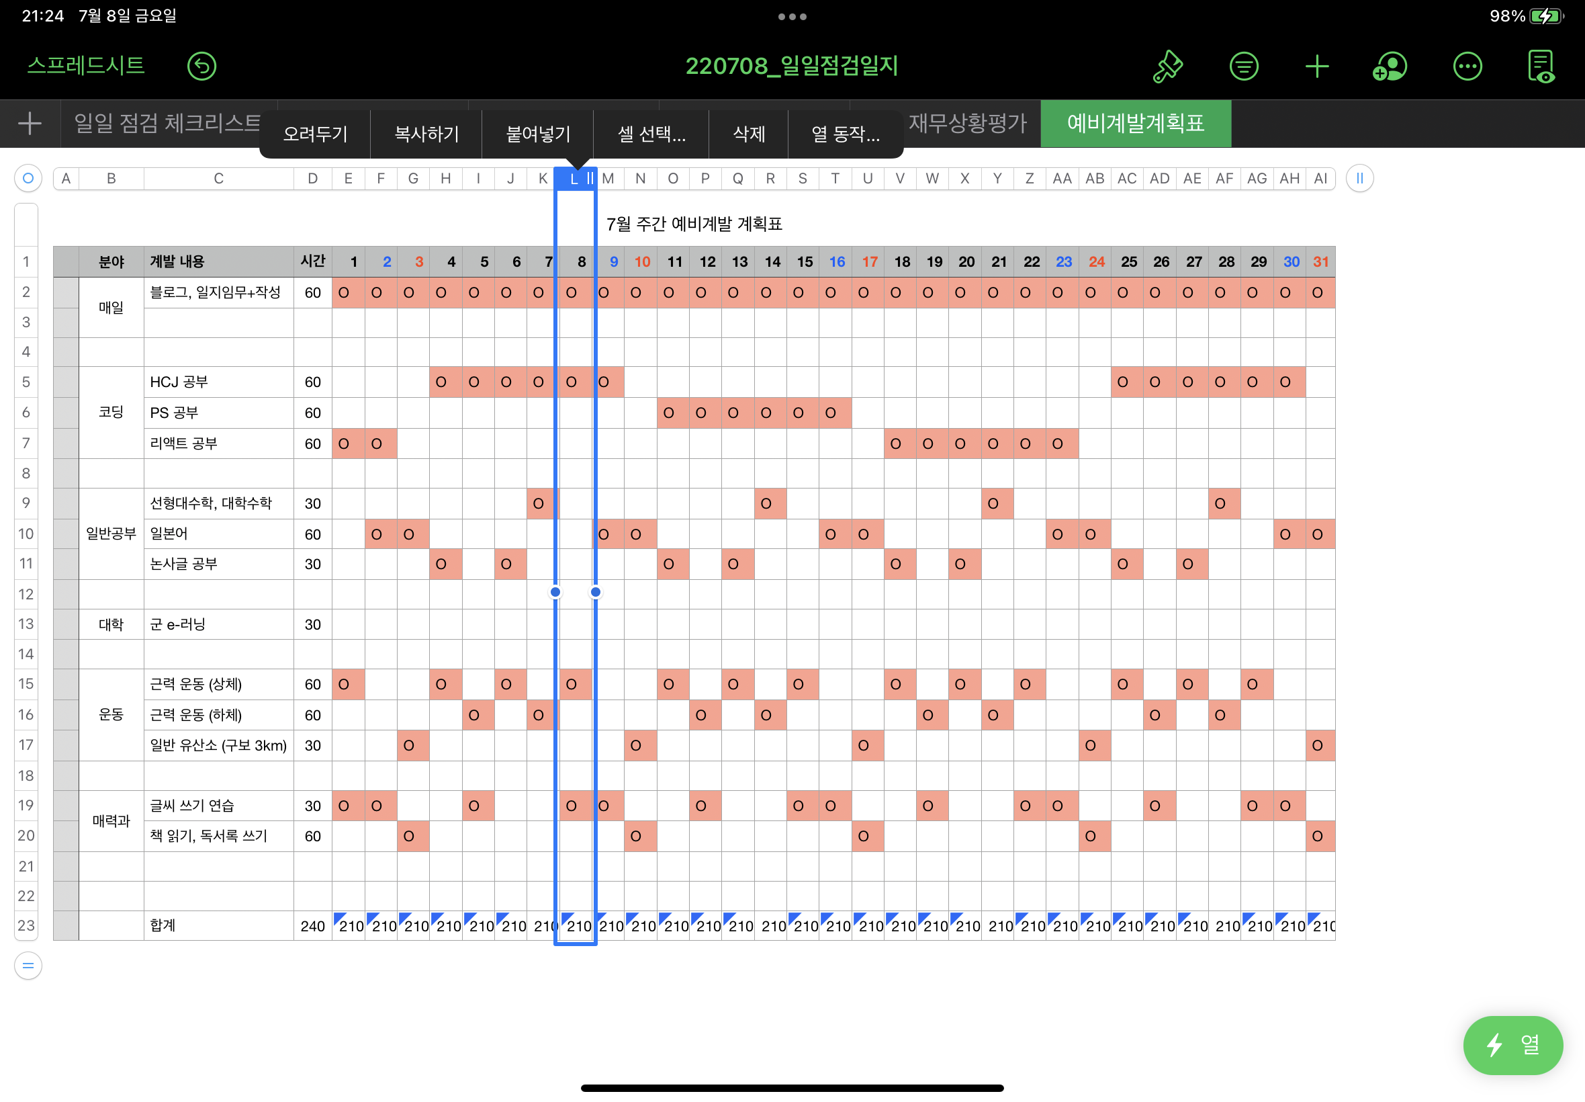Tap the plus insert icon in the toolbar

[x=1316, y=67]
